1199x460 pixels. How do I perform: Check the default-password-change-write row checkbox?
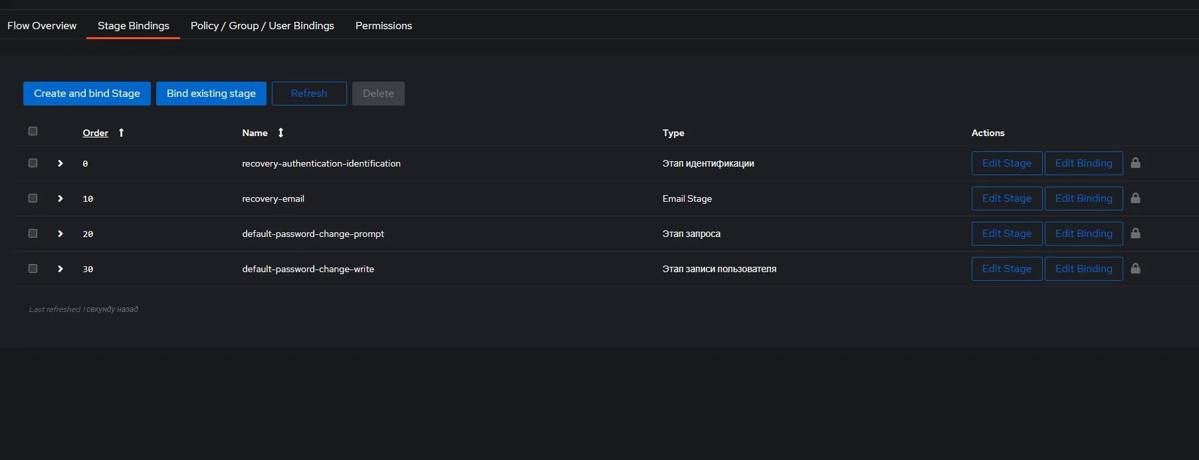coord(33,269)
